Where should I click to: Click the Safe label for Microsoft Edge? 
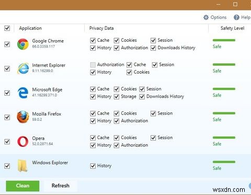point(217,95)
